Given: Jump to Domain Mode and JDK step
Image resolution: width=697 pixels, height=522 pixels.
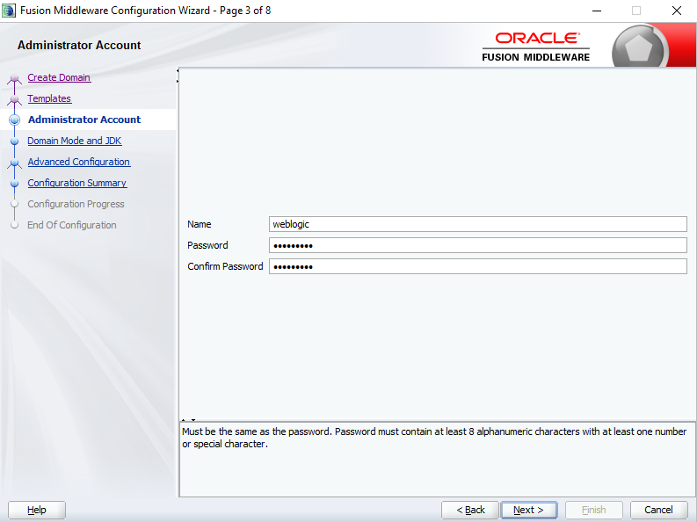Looking at the screenshot, I should point(74,141).
